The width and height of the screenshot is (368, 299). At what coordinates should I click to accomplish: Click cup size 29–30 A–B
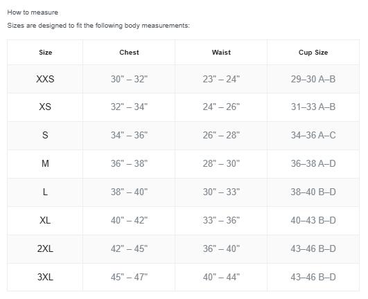coord(313,79)
